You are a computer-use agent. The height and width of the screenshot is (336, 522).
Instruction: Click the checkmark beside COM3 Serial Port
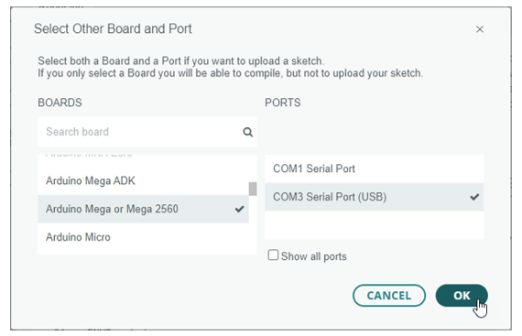coord(474,197)
